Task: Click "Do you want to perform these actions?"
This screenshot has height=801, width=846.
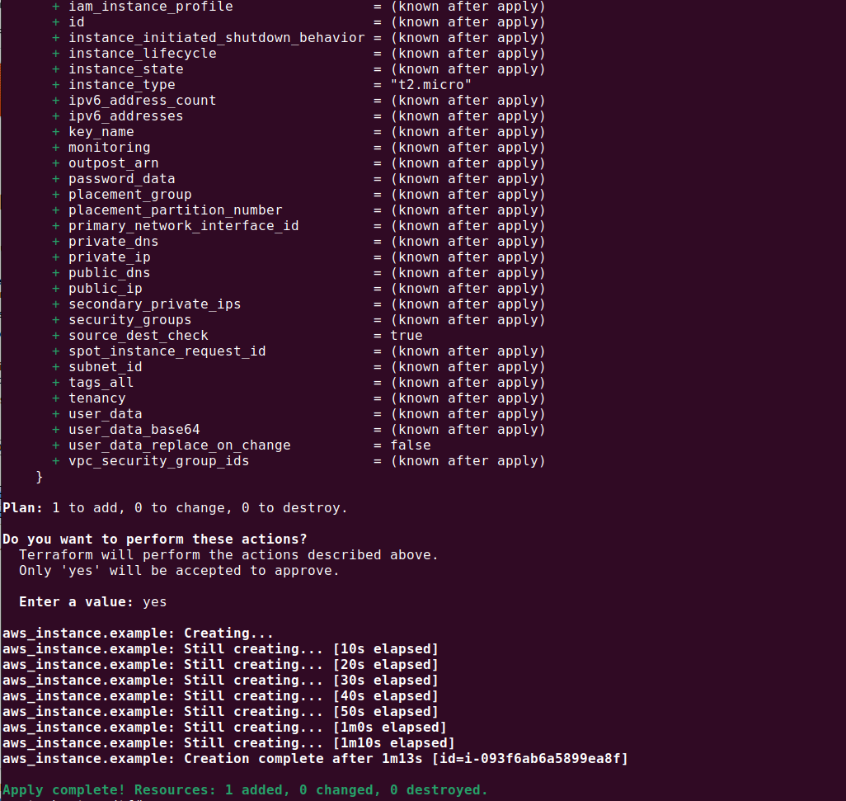Action: click(154, 539)
